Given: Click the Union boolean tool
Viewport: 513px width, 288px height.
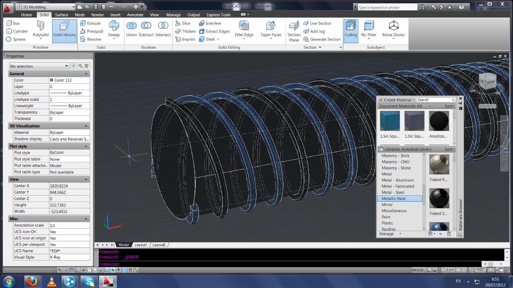Looking at the screenshot, I should [131, 29].
